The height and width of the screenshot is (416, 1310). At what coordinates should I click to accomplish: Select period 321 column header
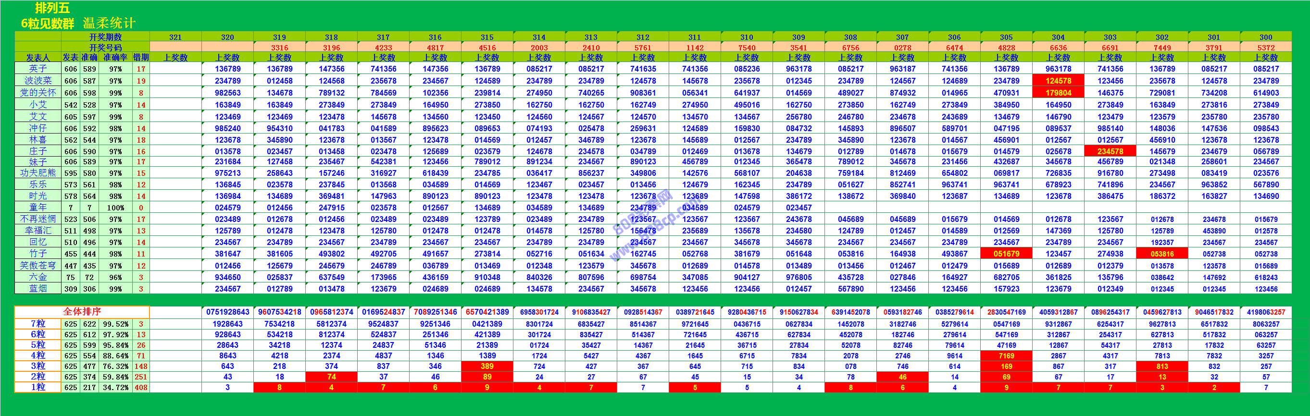point(175,37)
